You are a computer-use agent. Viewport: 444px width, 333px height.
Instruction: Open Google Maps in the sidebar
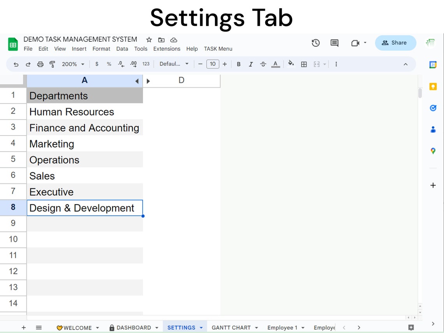coord(433,151)
